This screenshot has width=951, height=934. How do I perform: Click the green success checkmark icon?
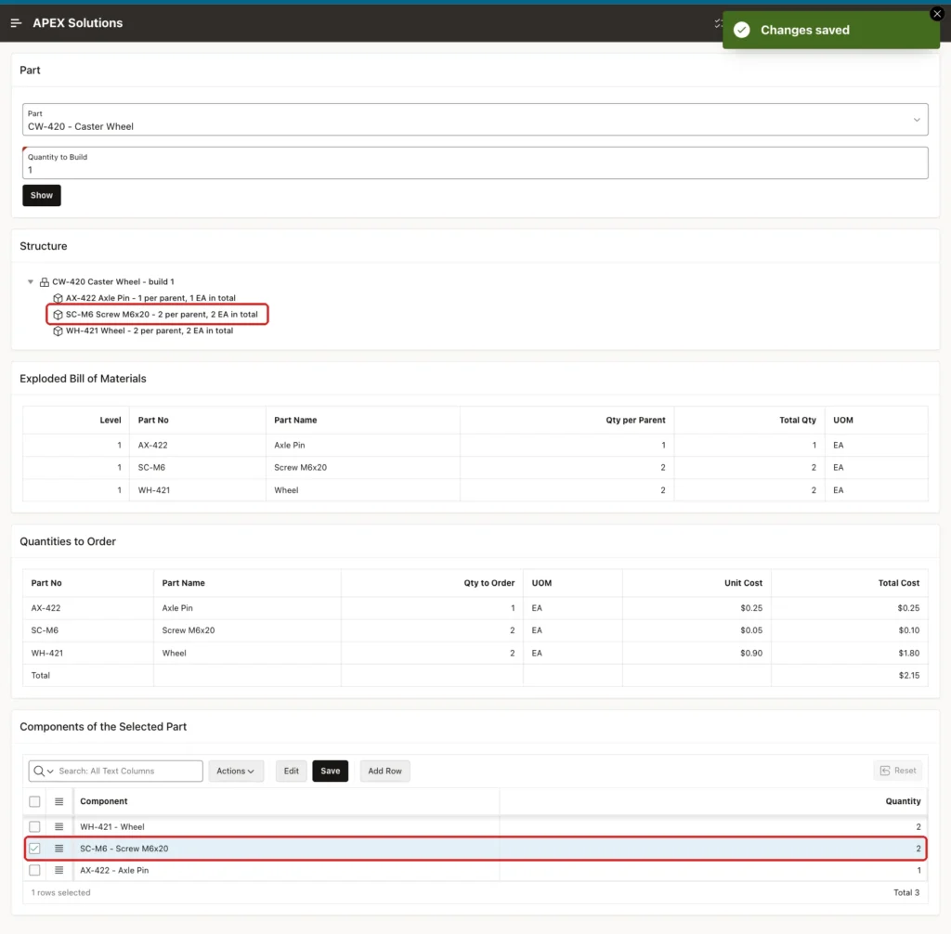coord(742,30)
